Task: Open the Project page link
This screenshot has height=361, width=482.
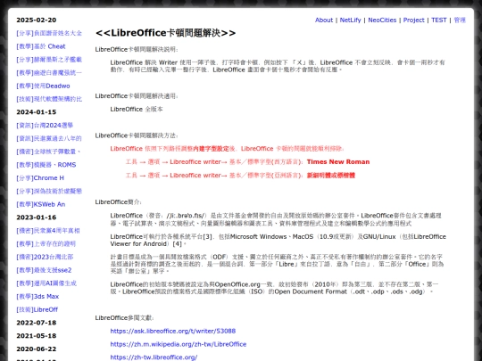Action: pyautogui.click(x=414, y=20)
